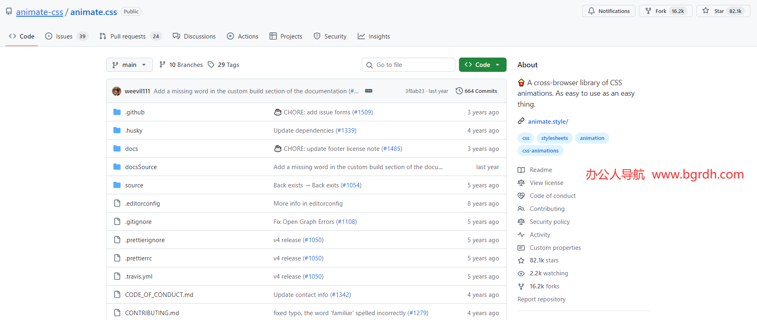Click the Notifications bell button
The image size is (757, 320).
point(609,11)
